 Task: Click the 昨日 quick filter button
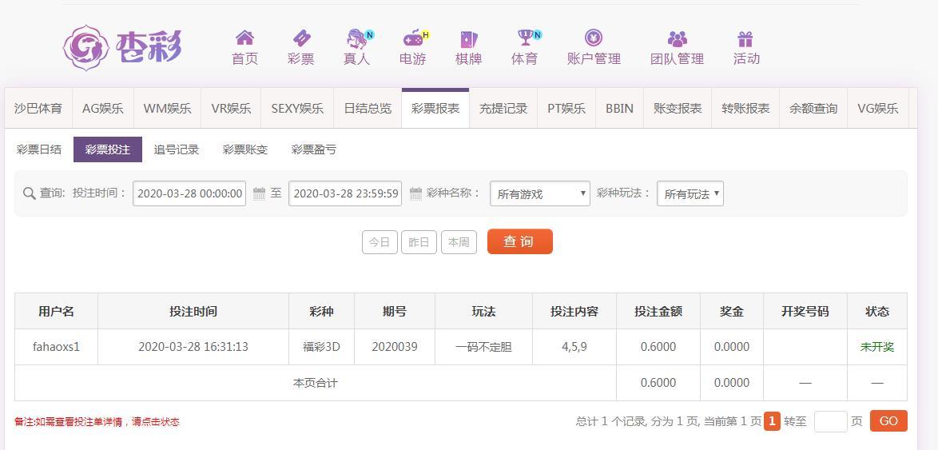(419, 242)
